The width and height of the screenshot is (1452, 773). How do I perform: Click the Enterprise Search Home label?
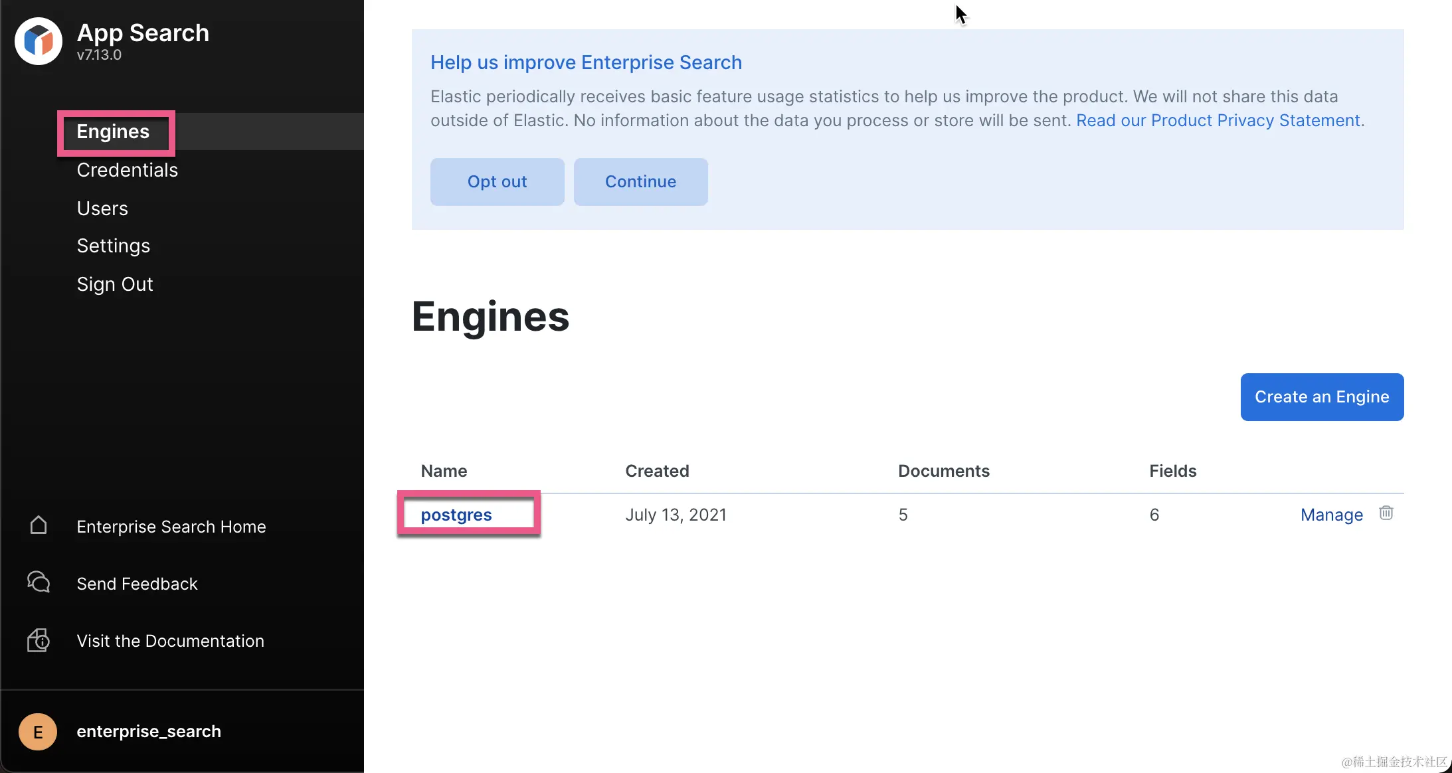click(x=171, y=527)
